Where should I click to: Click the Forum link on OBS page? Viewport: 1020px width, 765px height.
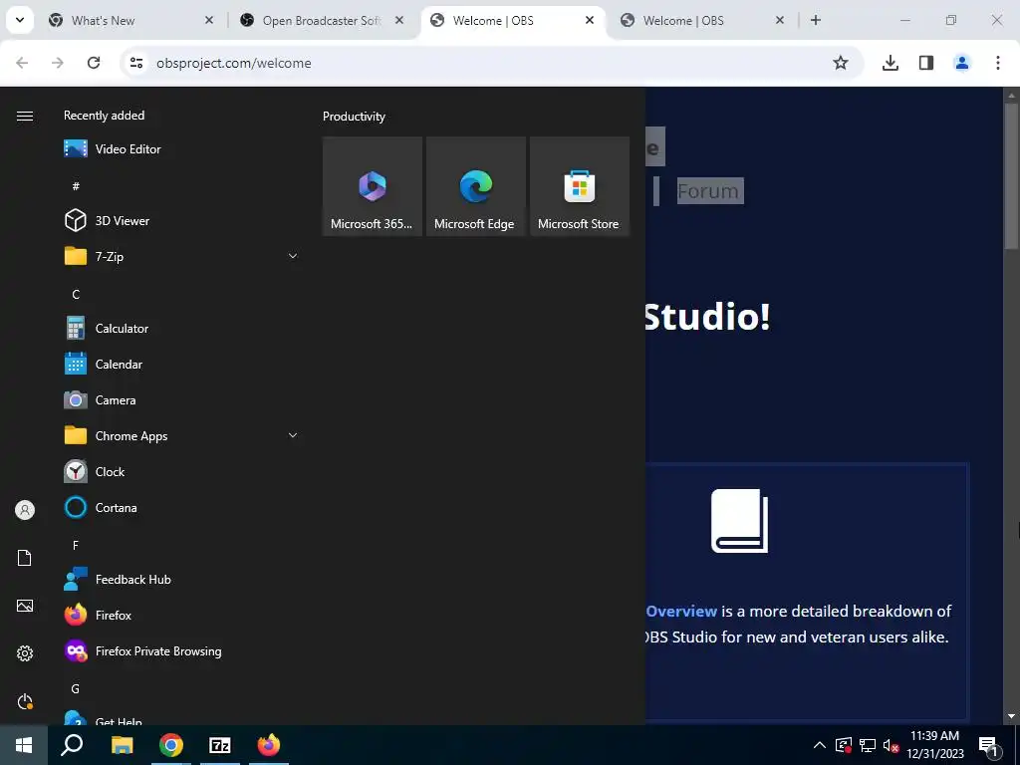point(708,191)
